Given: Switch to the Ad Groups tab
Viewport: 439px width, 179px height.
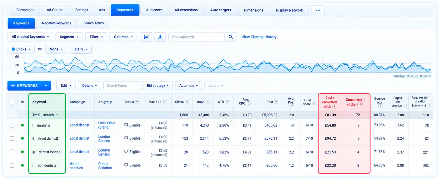Looking at the screenshot, I should coord(55,10).
